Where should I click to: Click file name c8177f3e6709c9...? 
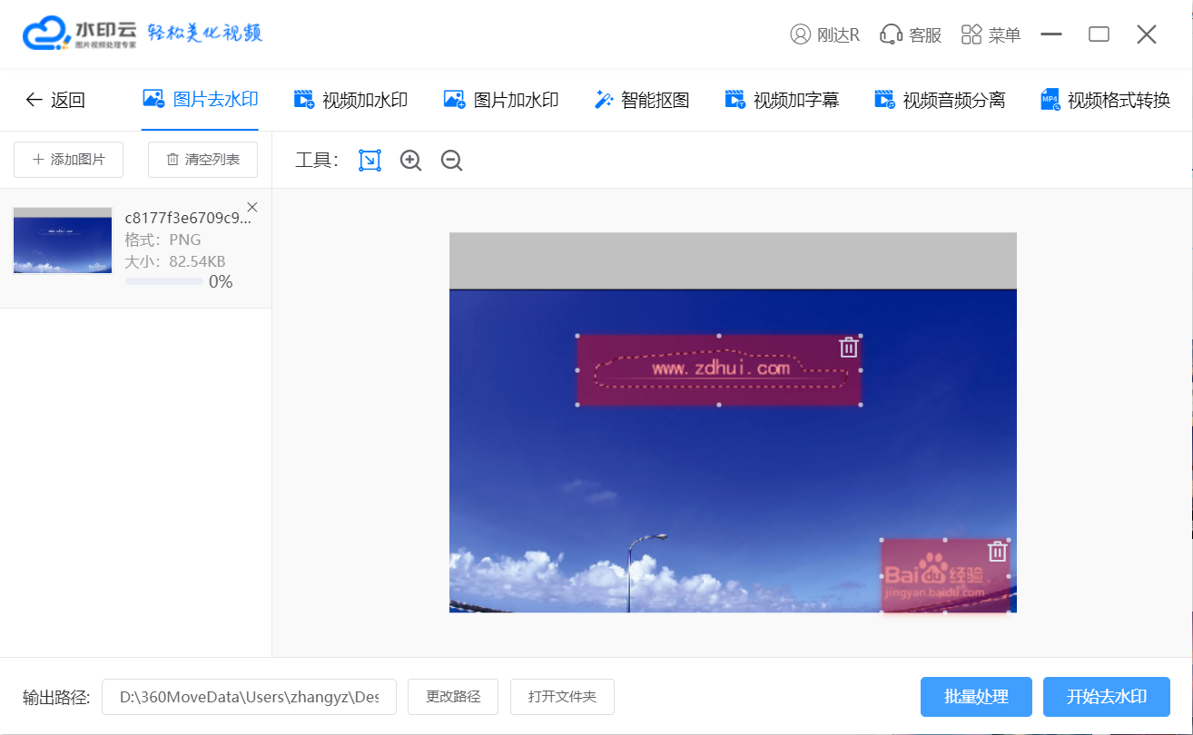188,219
